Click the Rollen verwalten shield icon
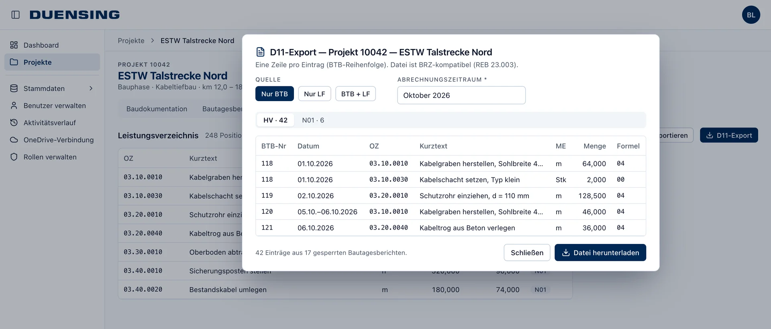The image size is (771, 329). tap(14, 157)
